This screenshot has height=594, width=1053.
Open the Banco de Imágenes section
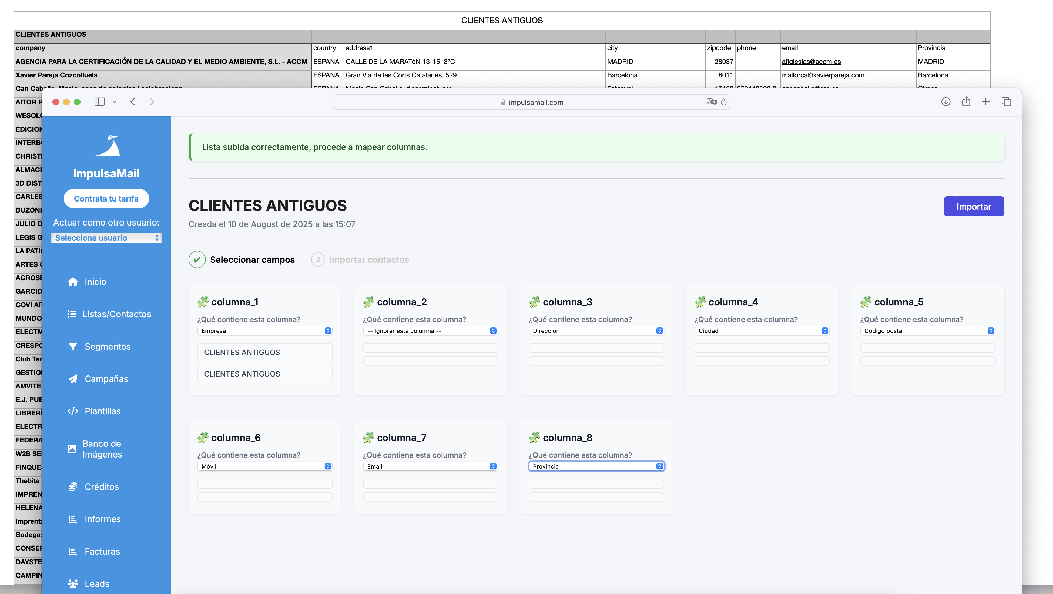coord(102,449)
